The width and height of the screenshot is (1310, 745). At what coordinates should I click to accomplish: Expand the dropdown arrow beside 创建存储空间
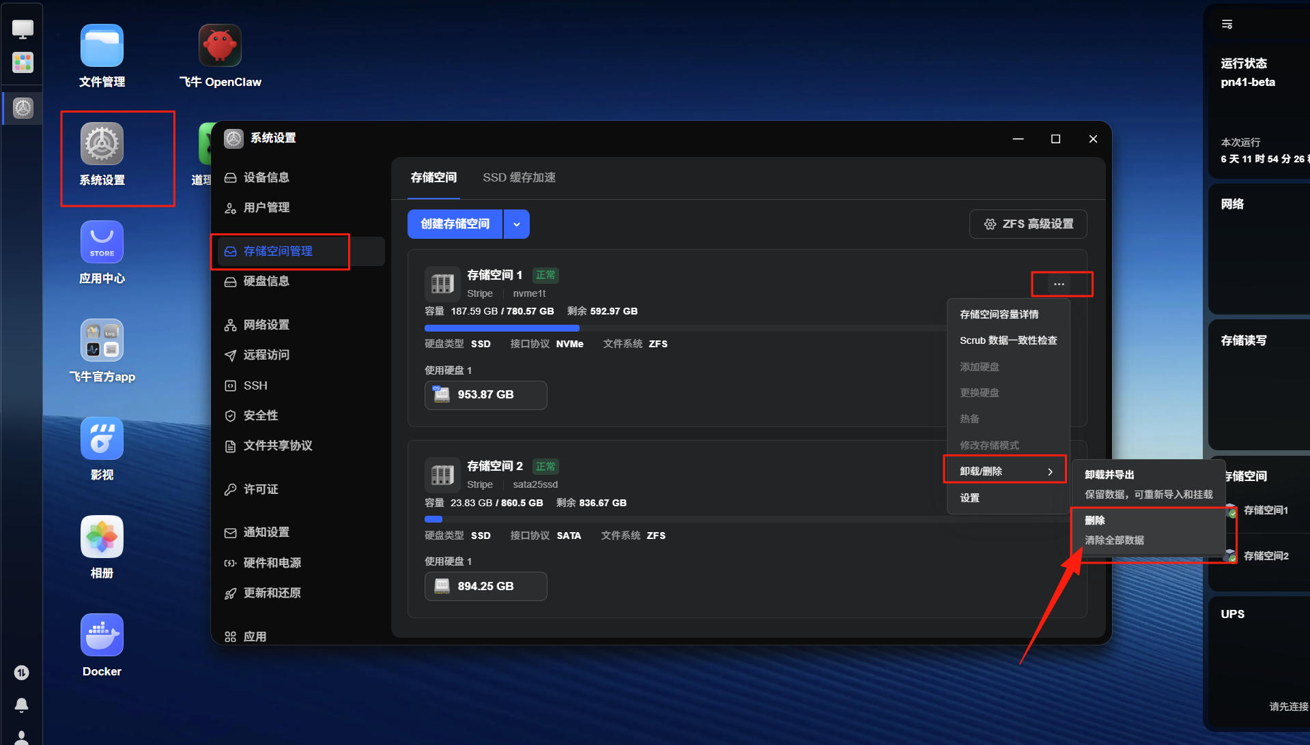click(x=517, y=224)
